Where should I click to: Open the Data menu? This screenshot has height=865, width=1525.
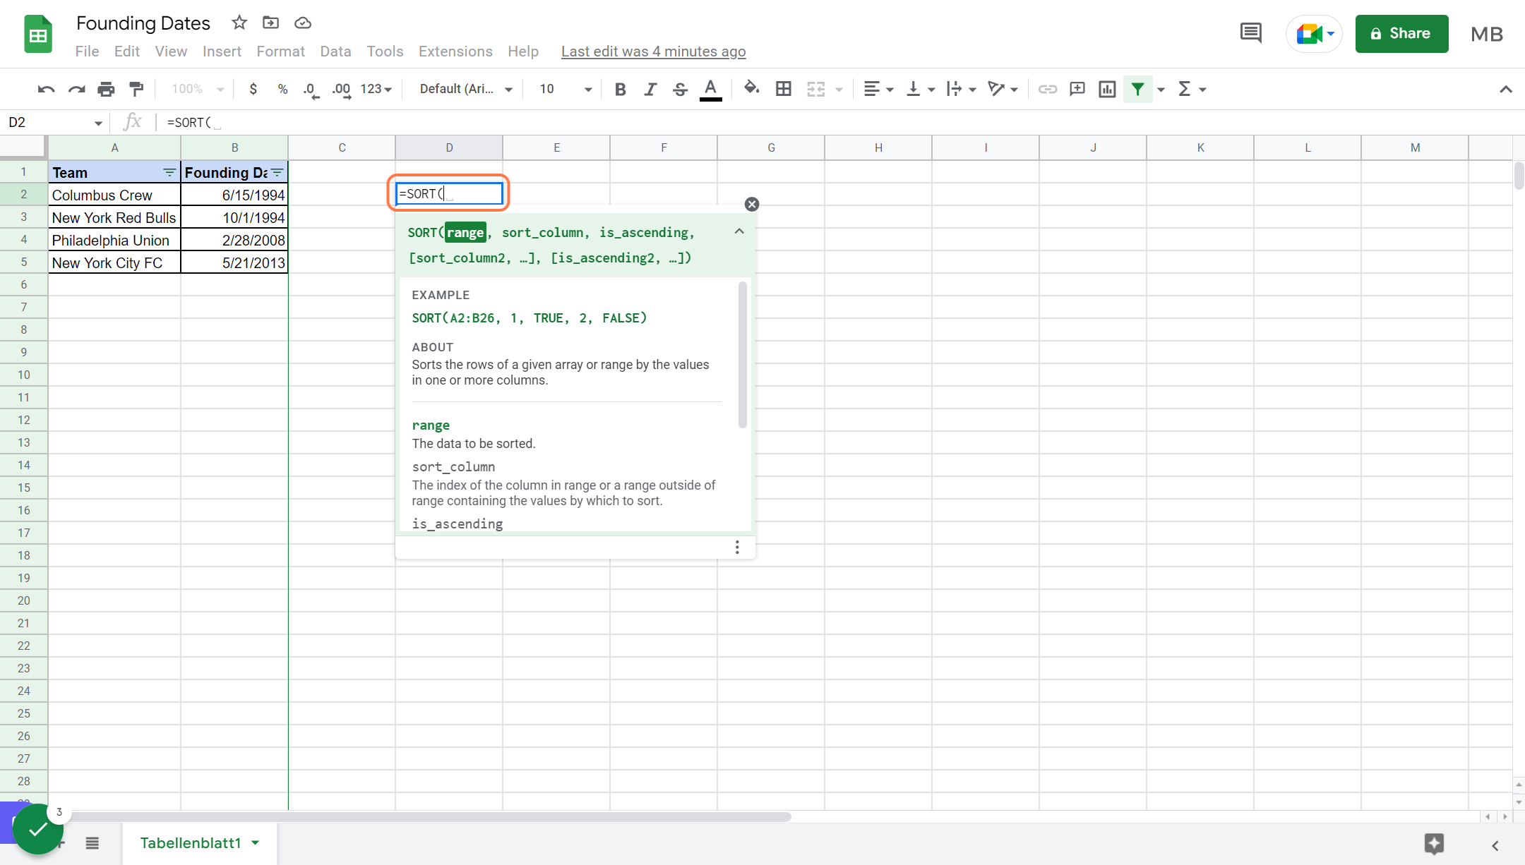[x=335, y=52]
